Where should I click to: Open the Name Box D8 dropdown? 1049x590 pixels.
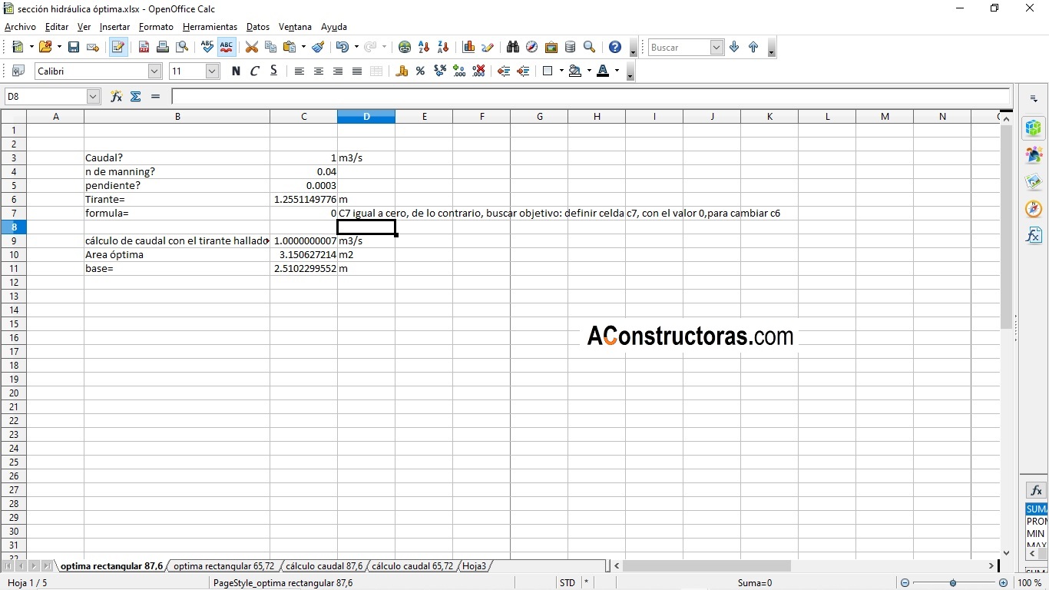[94, 97]
